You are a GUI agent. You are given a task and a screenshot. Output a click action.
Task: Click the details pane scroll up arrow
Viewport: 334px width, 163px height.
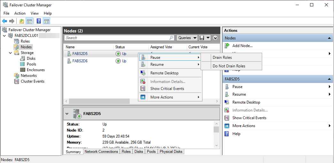point(216,124)
